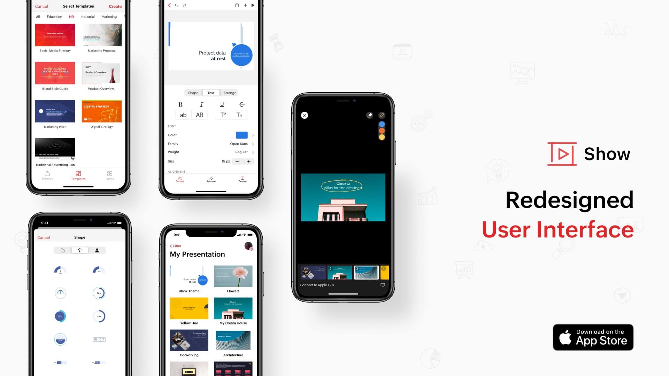Click the Subscript text icon
669x376 pixels.
[240, 115]
